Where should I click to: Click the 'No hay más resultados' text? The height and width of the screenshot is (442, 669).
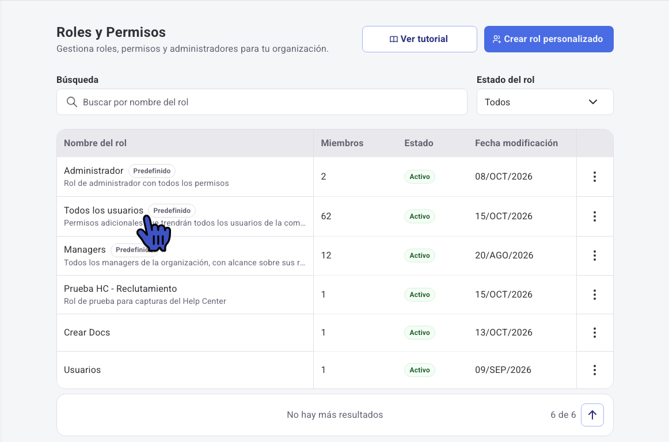point(335,415)
